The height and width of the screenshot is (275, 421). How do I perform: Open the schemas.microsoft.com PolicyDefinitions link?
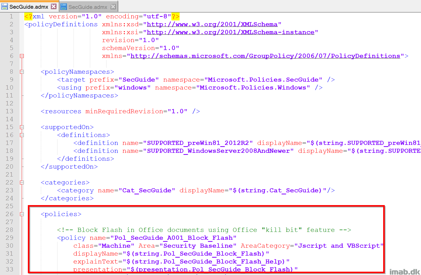(265, 56)
